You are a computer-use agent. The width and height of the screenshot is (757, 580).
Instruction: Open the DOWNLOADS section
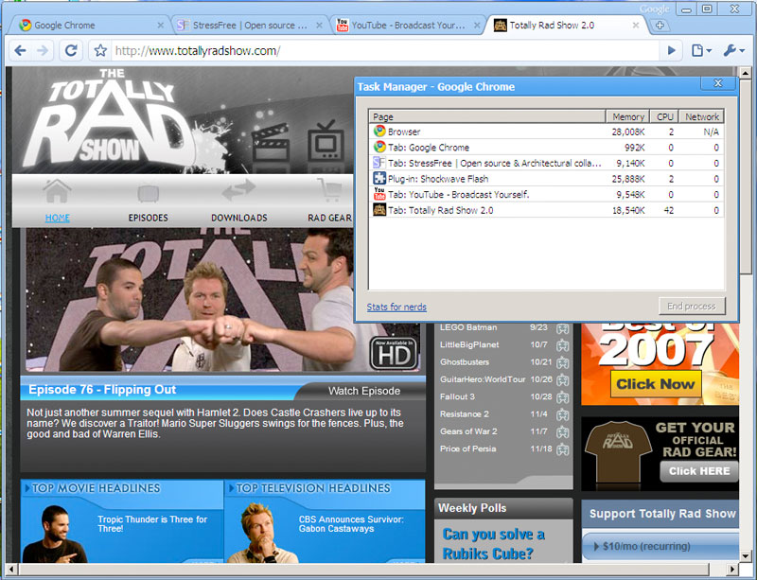[239, 218]
